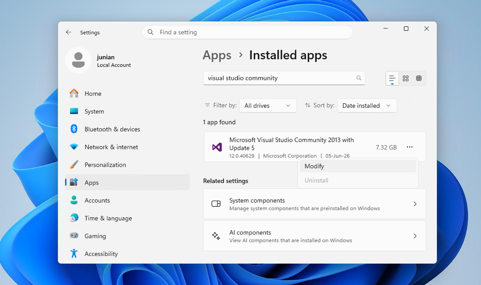The image size is (481, 285).
Task: Choose Uninstall from the context menu
Action: coord(358,180)
